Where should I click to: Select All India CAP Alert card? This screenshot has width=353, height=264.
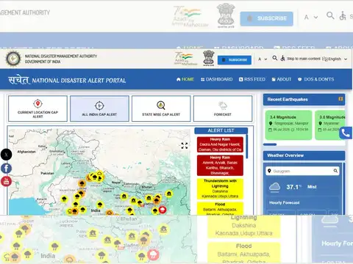click(x=99, y=109)
